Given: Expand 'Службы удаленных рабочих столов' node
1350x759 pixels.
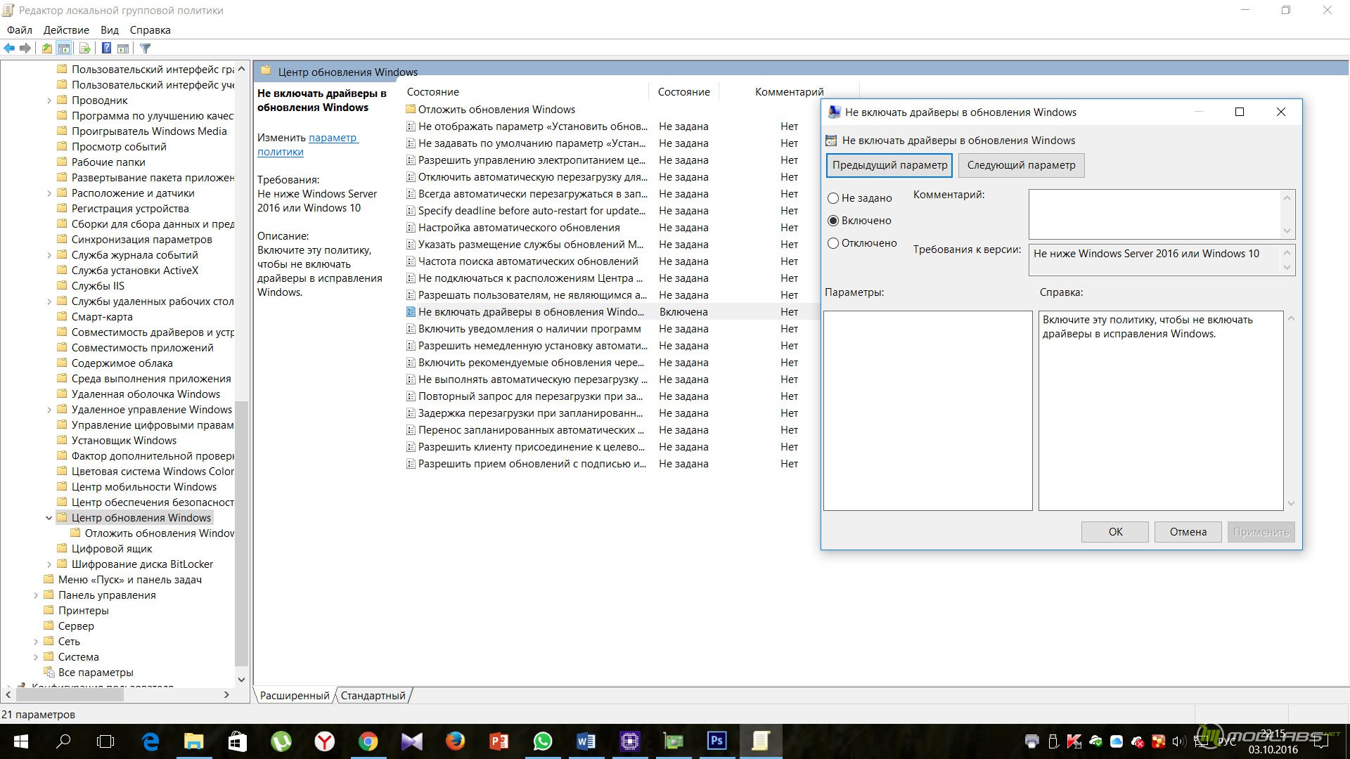Looking at the screenshot, I should click(49, 301).
